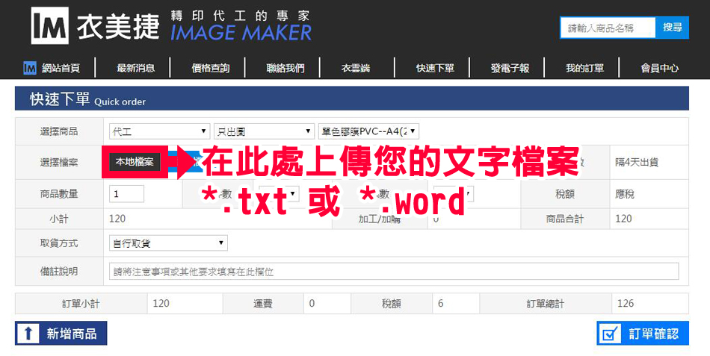Screen dimensions: 710x356
Task: Open the 衣雲端 navigation item
Action: [x=356, y=68]
